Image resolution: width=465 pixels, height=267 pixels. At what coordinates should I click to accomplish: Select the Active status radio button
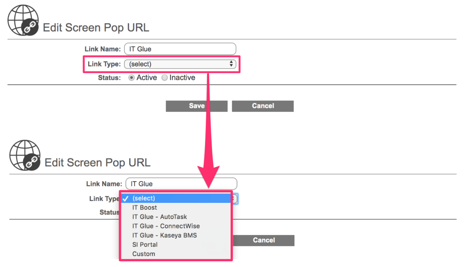pyautogui.click(x=131, y=78)
